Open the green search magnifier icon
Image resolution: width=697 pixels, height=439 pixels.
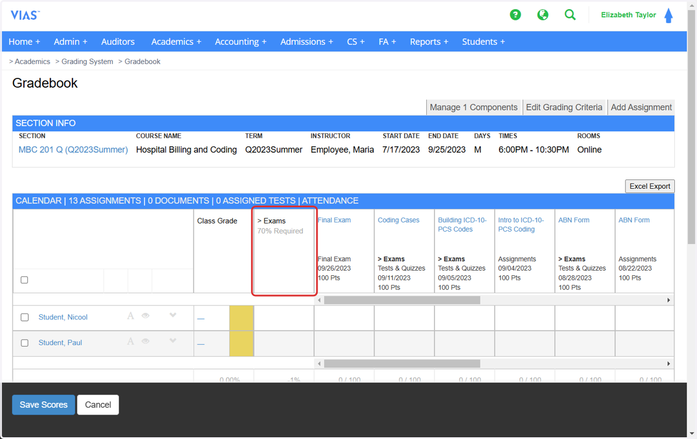click(x=570, y=15)
